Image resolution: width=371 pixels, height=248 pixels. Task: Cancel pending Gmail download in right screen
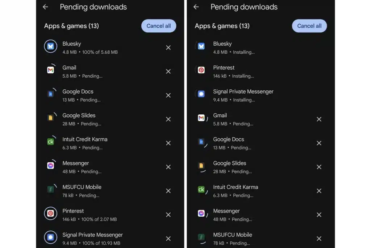pyautogui.click(x=319, y=119)
